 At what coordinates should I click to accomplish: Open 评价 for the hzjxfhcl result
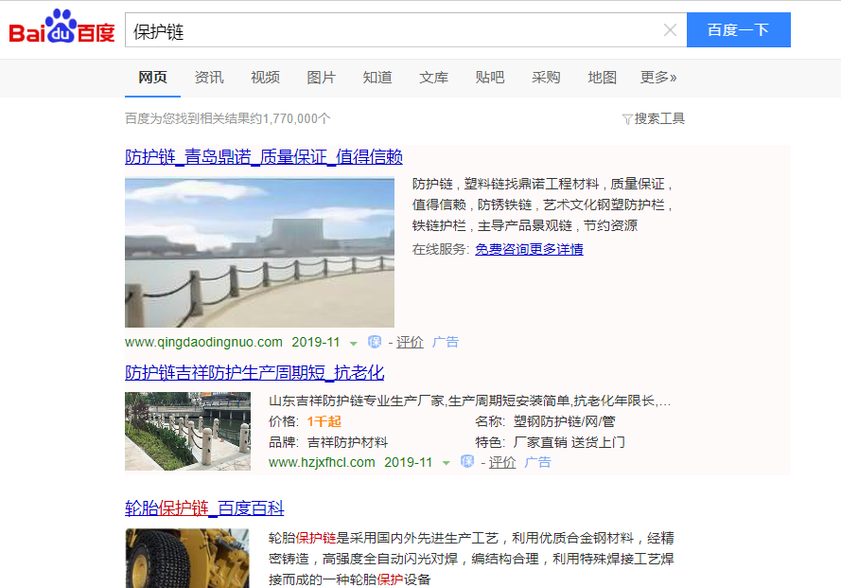502,462
